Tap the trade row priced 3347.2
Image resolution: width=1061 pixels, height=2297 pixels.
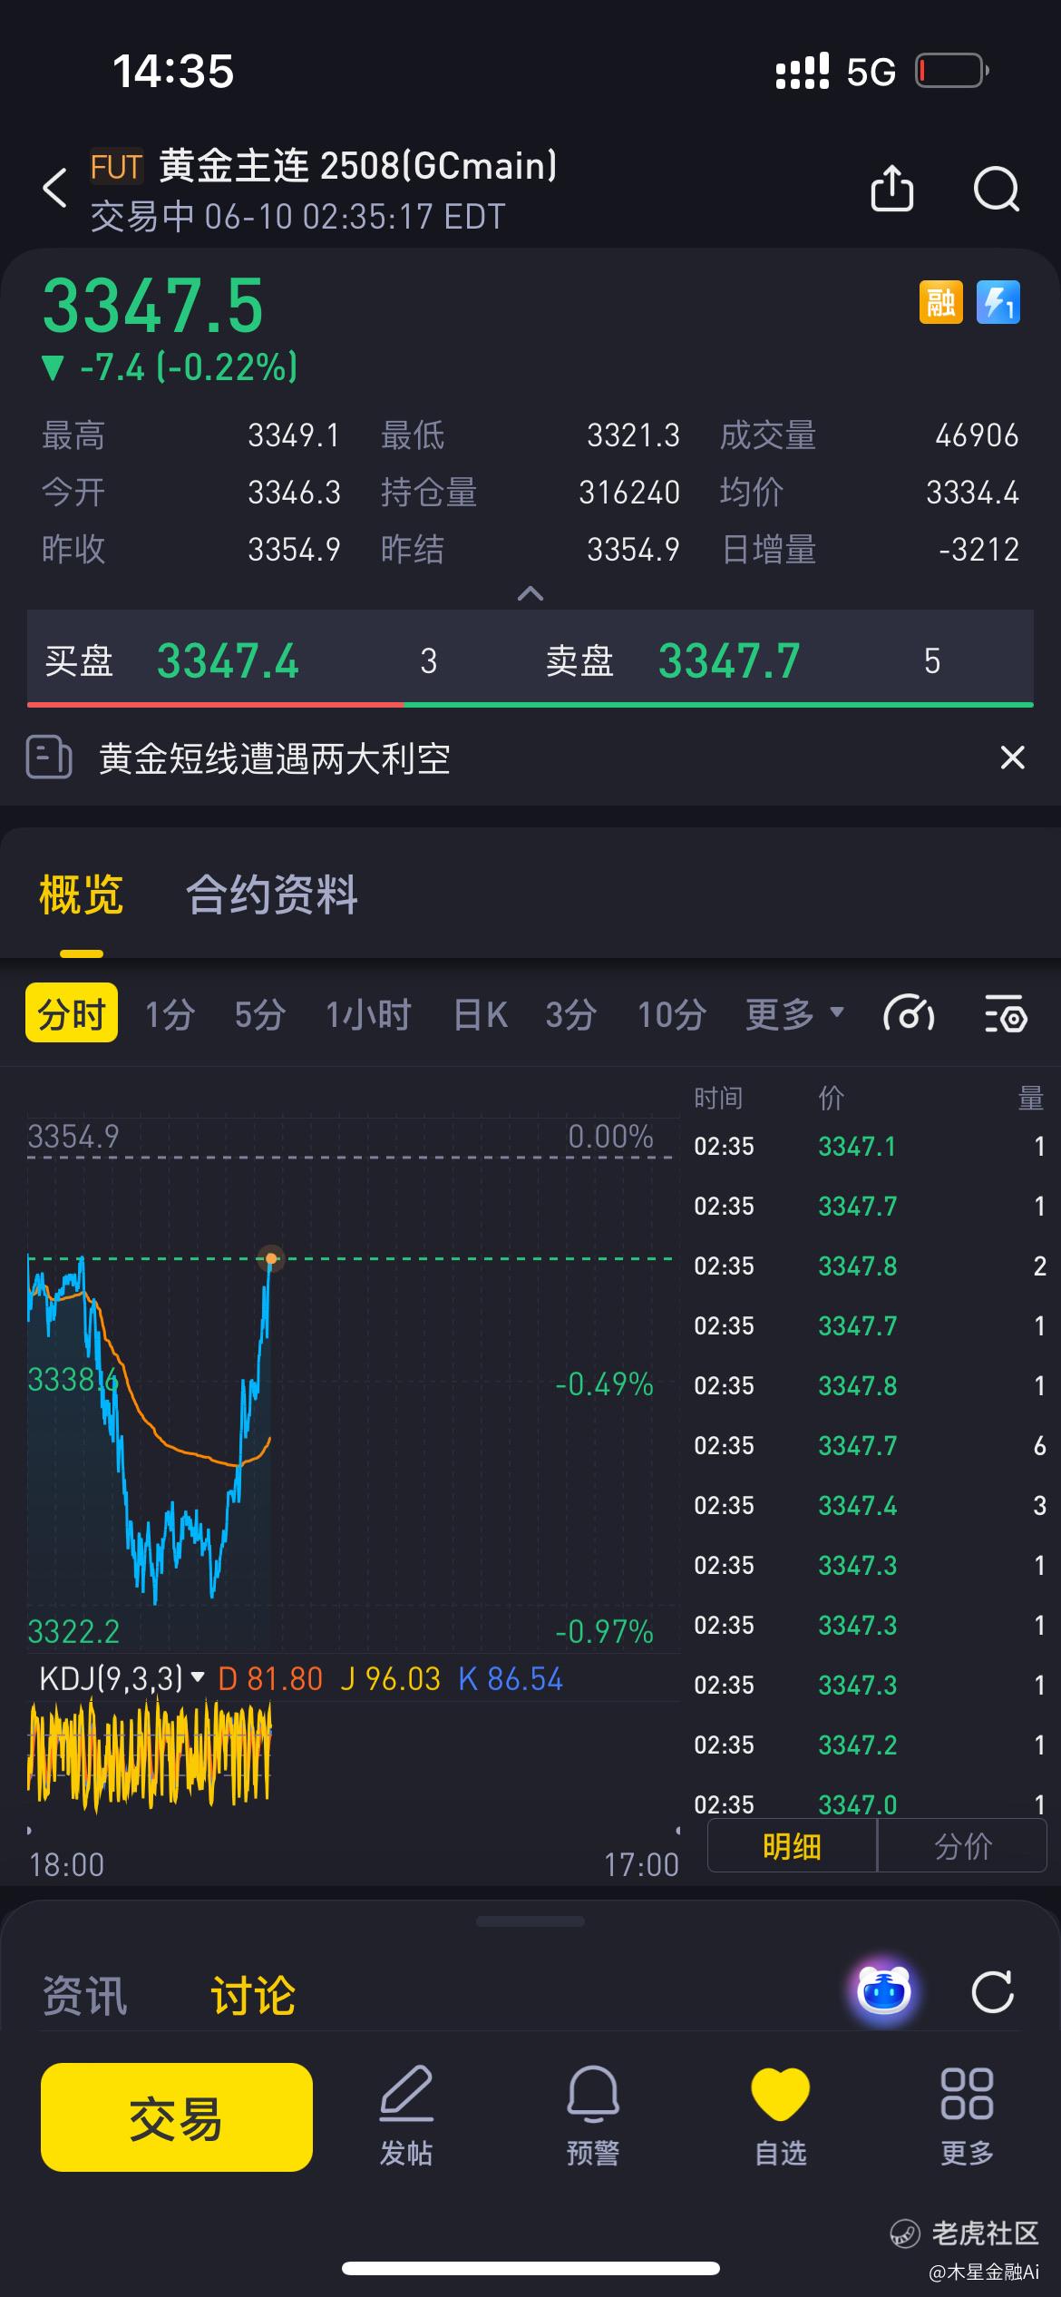coord(869,1745)
